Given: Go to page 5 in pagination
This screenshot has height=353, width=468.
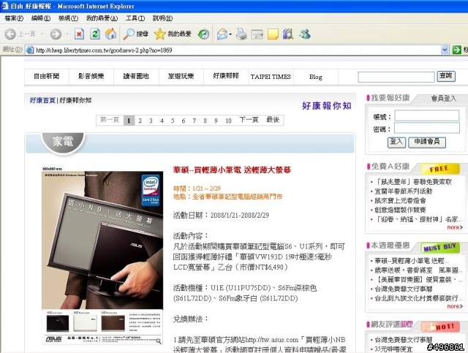Looking at the screenshot, I should (x=173, y=121).
